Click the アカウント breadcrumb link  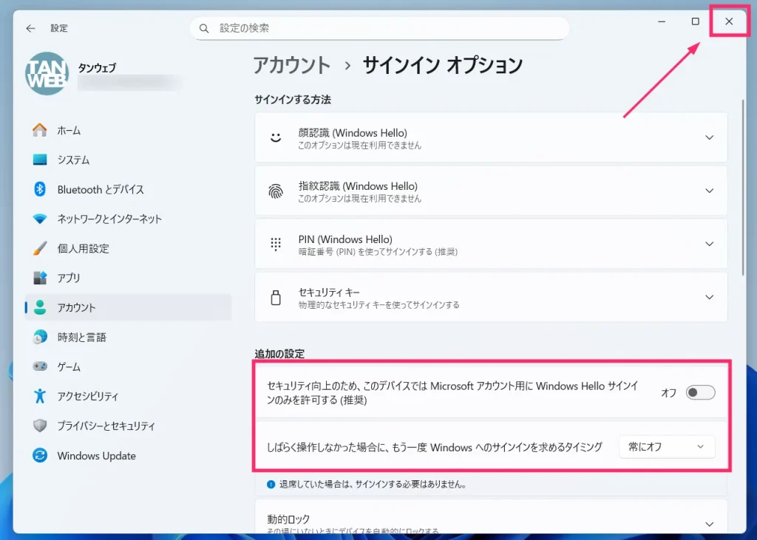pyautogui.click(x=292, y=65)
